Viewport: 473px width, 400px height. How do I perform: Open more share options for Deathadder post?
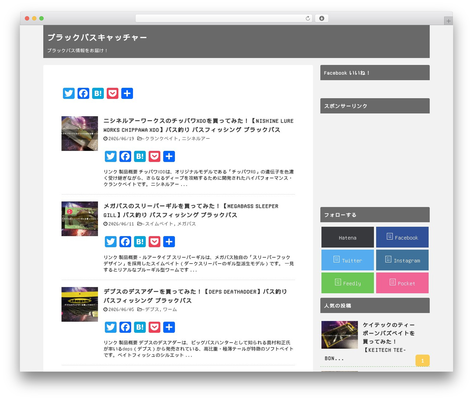169,327
